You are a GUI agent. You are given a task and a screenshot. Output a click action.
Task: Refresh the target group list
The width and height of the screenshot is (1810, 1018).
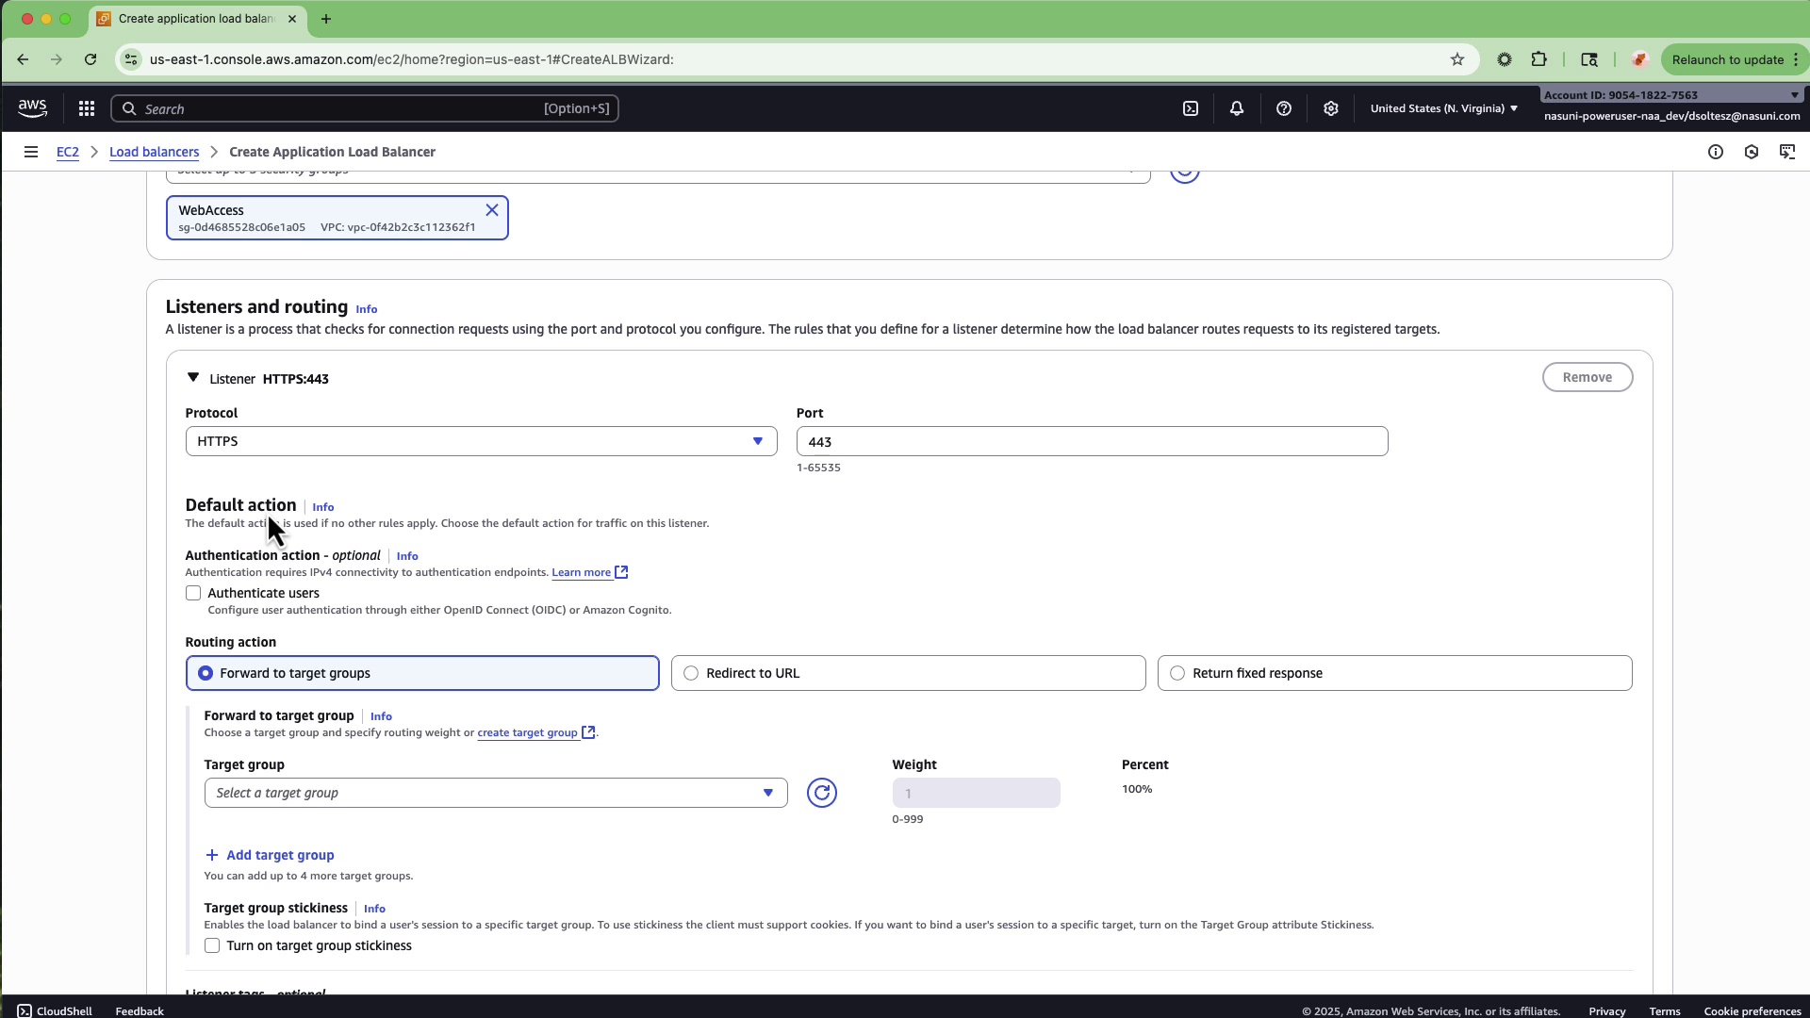click(x=821, y=793)
